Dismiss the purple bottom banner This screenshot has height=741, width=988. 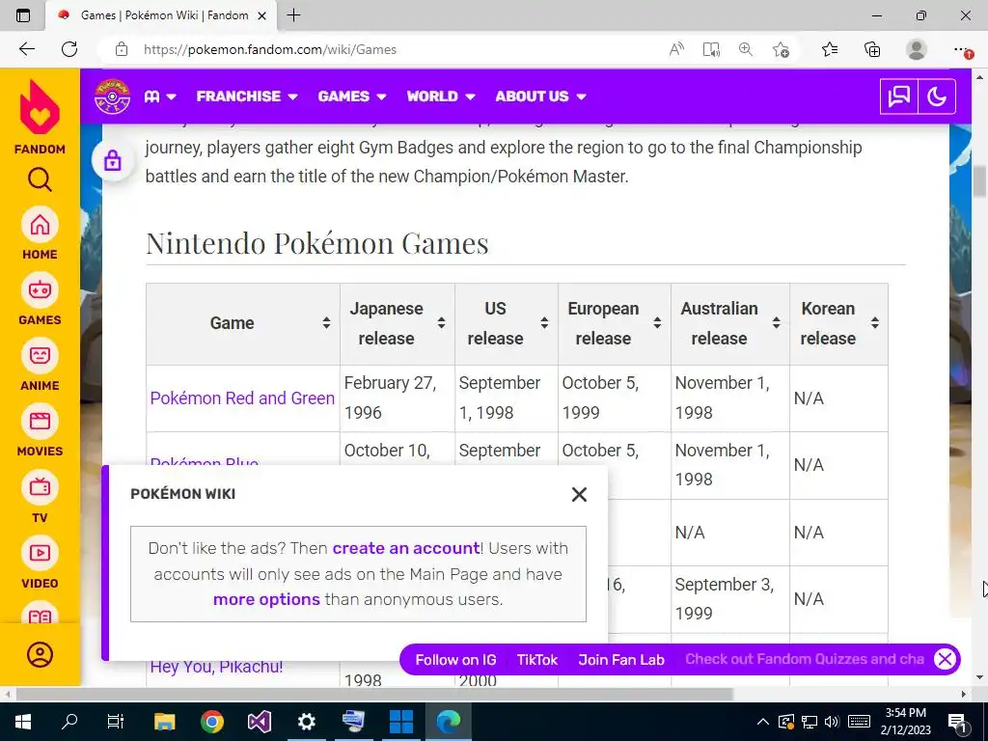[x=945, y=659]
